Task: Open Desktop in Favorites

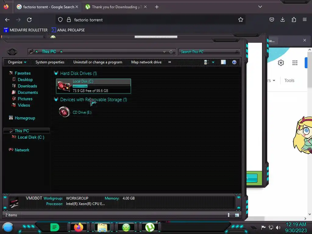Action: (x=25, y=80)
